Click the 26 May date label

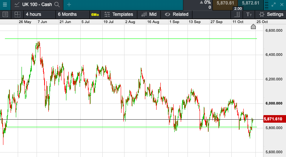pos(25,22)
